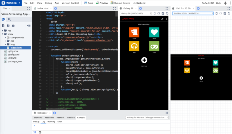Open the Help menu

(x=218, y=3)
